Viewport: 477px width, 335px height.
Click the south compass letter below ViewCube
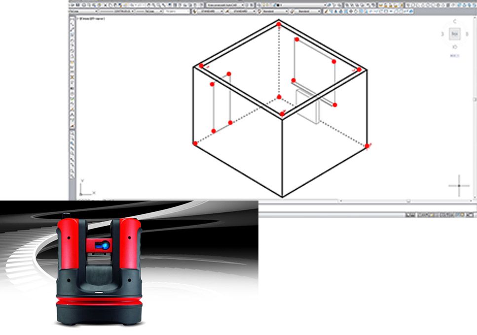point(455,47)
